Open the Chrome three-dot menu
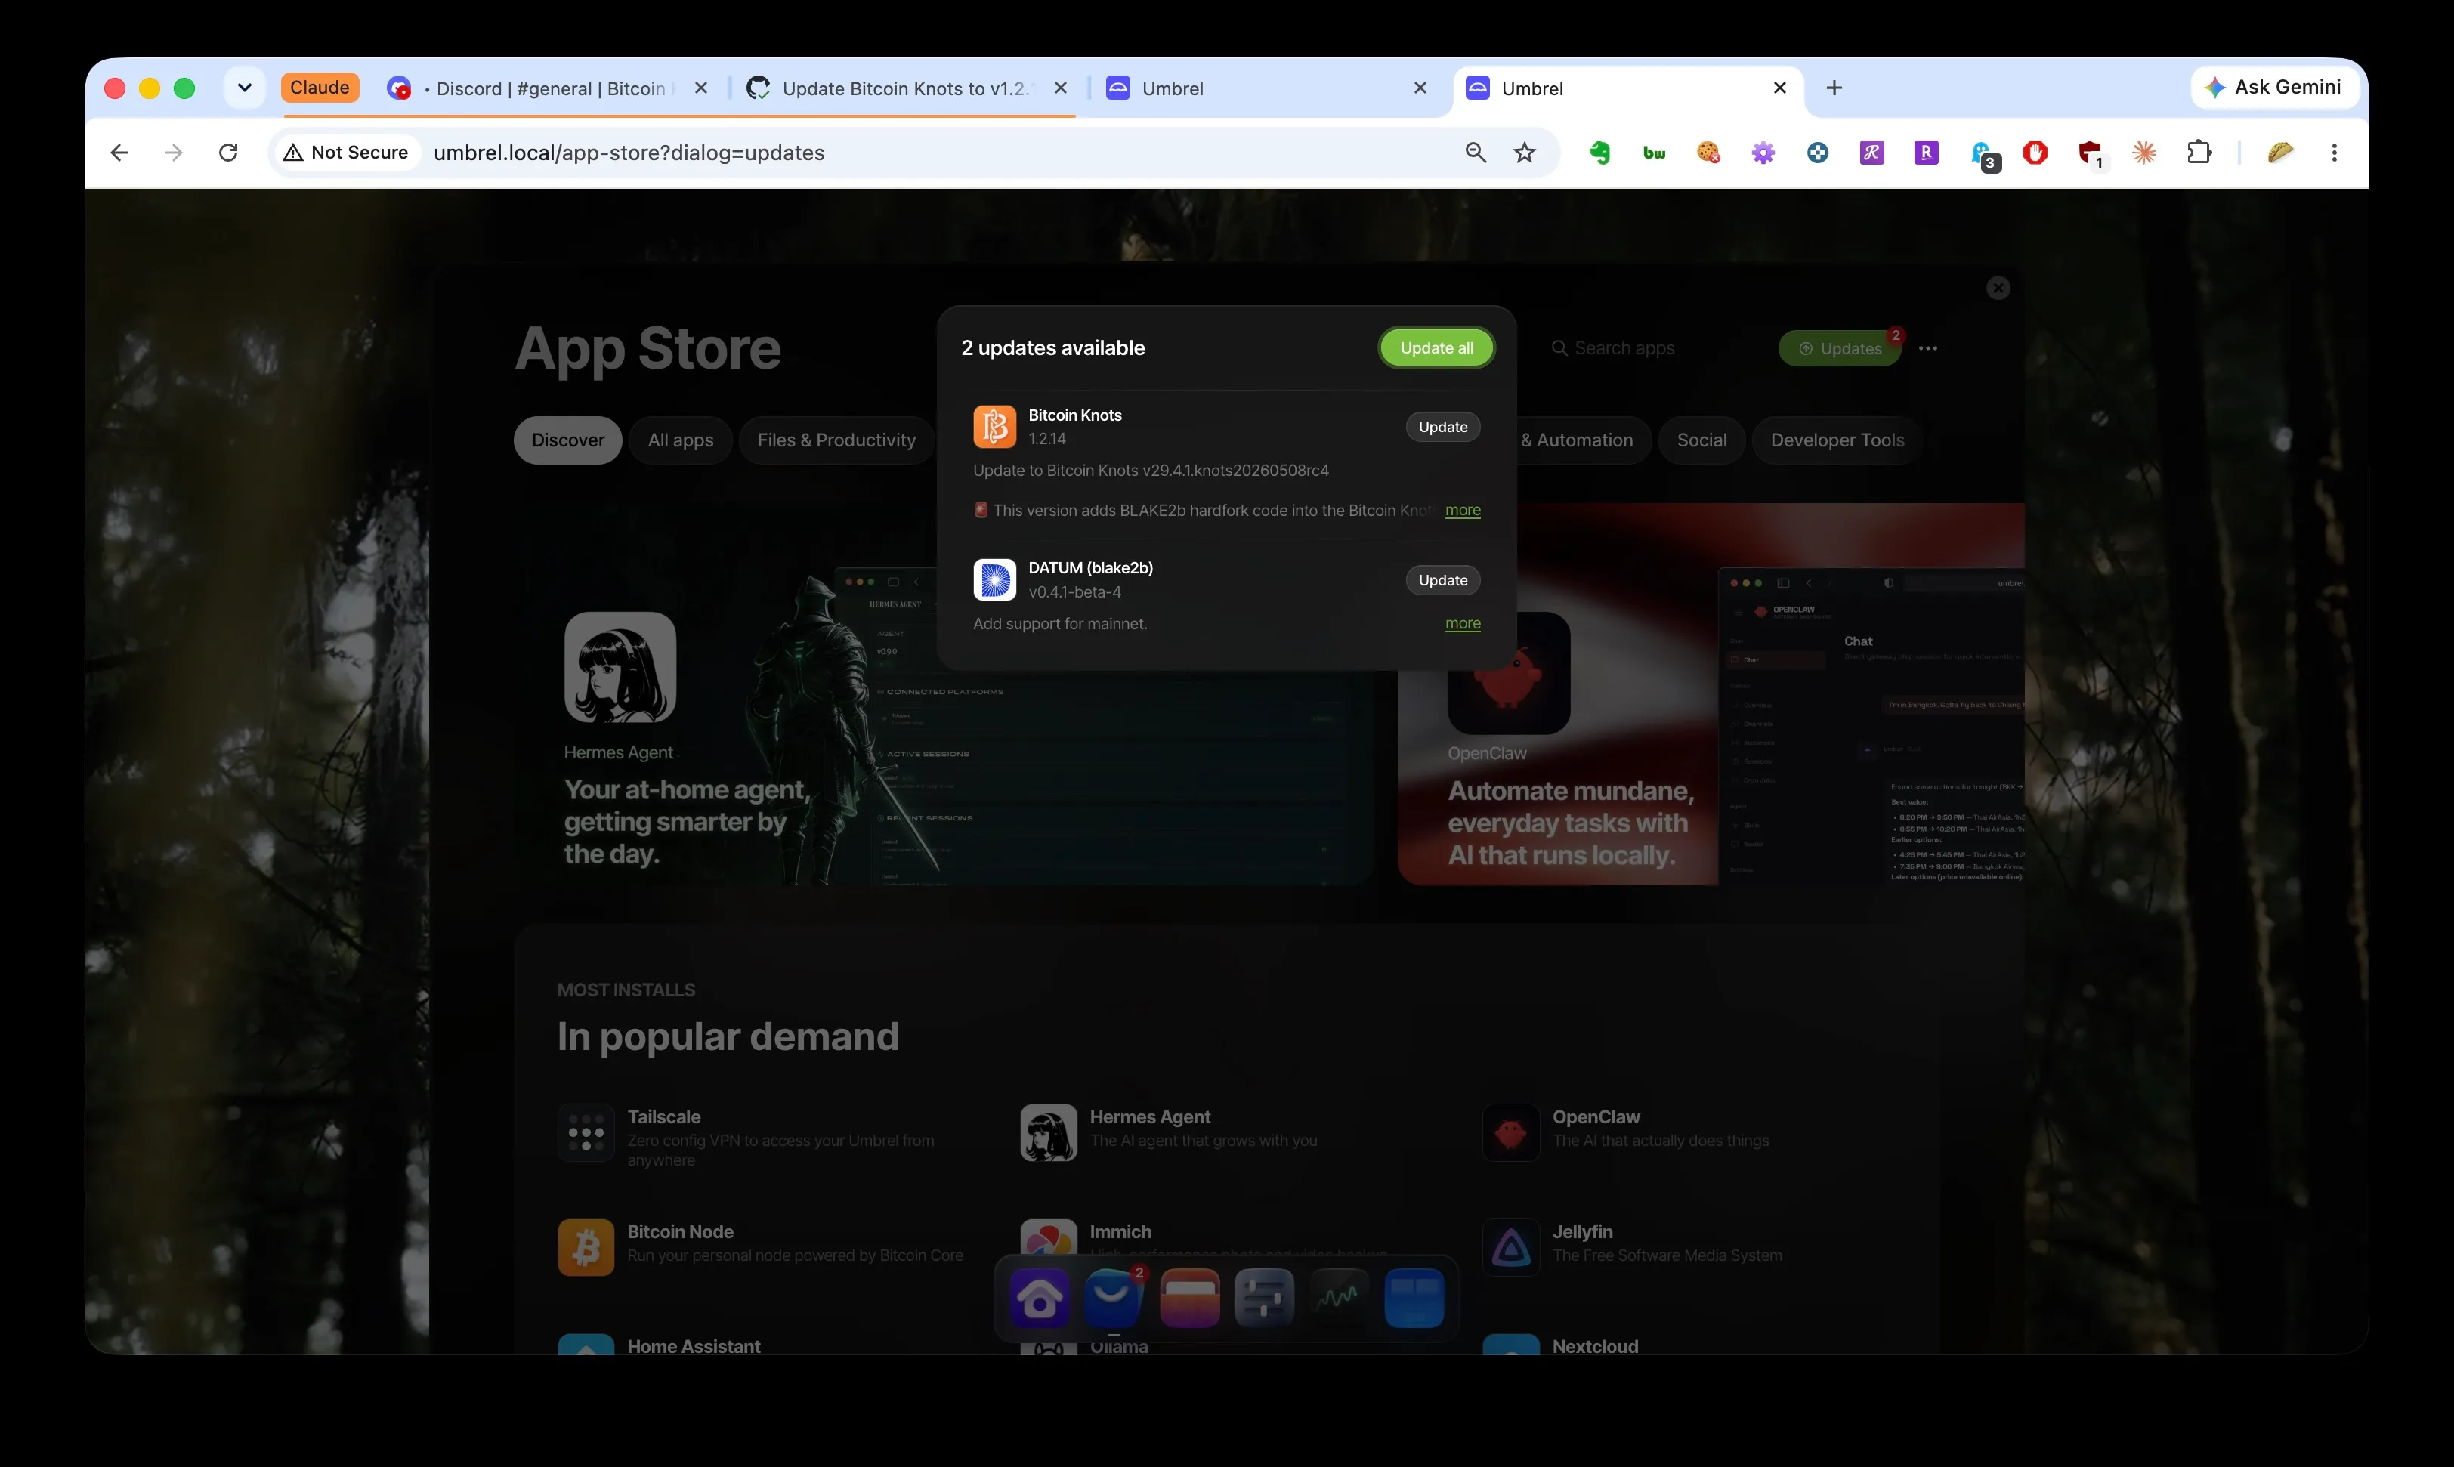2454x1467 pixels. click(2335, 153)
